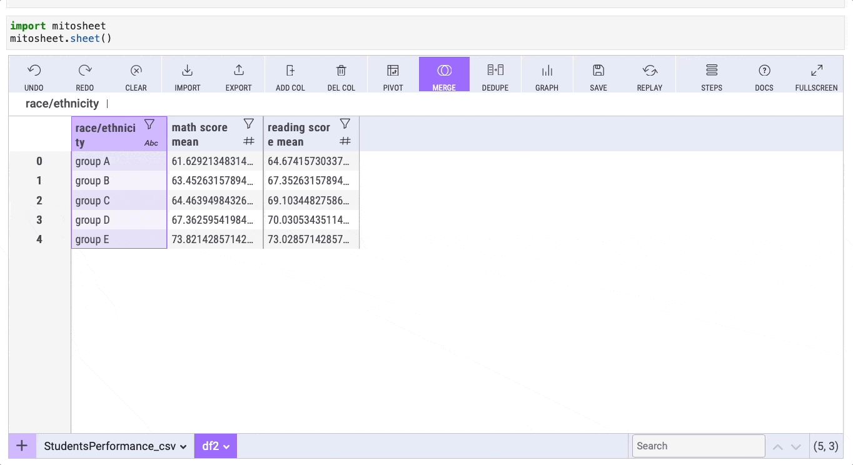Click the Merge button
Screen dimensions: 853x465
444,74
